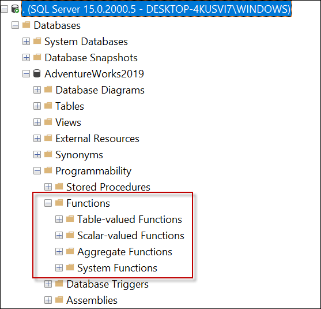Select the Programmability label
Image resolution: width=321 pixels, height=309 pixels.
click(x=93, y=171)
